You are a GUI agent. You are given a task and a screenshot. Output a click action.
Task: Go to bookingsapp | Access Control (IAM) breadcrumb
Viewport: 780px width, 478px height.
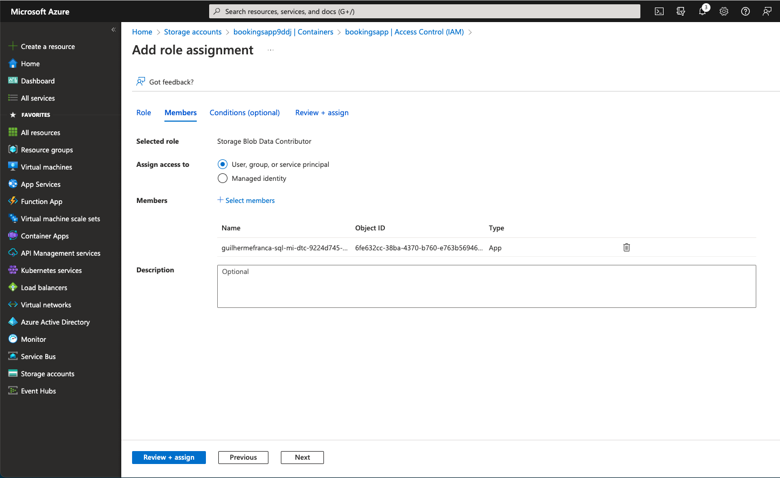pyautogui.click(x=404, y=32)
